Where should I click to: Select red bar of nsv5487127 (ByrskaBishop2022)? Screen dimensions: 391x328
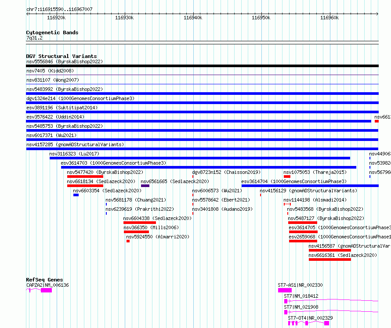coord(303,223)
